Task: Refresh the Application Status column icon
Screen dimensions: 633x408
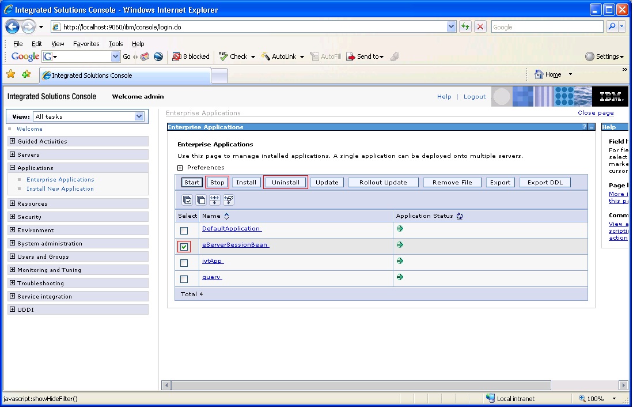Action: coord(460,216)
